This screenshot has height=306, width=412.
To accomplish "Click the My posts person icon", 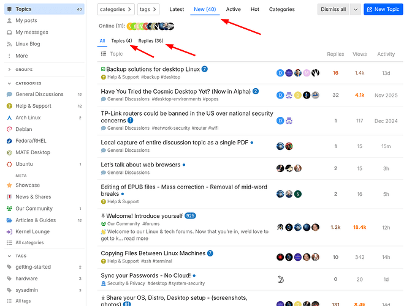I will coord(9,20).
